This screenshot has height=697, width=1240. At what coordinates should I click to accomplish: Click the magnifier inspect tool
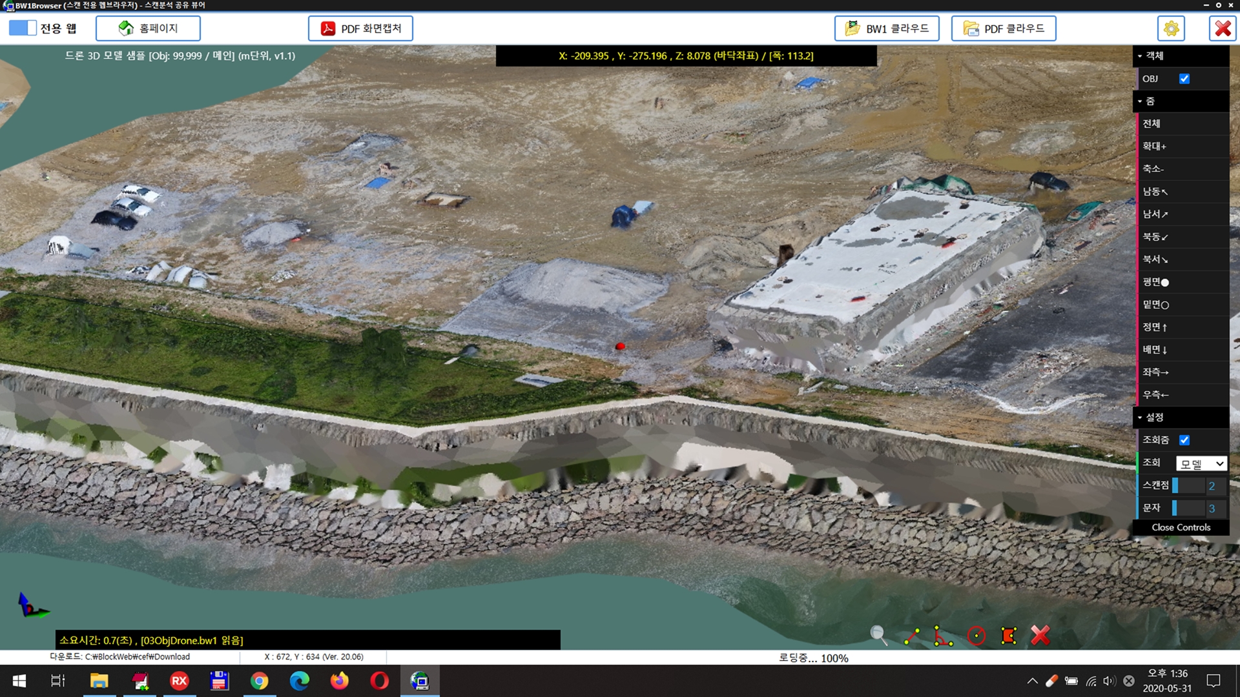[x=878, y=635]
